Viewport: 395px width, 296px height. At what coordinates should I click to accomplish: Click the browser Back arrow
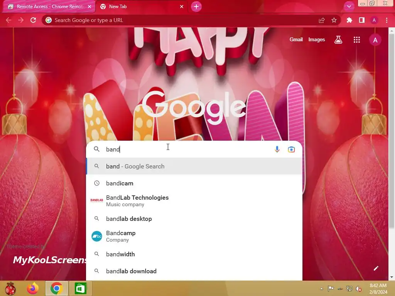[8, 20]
